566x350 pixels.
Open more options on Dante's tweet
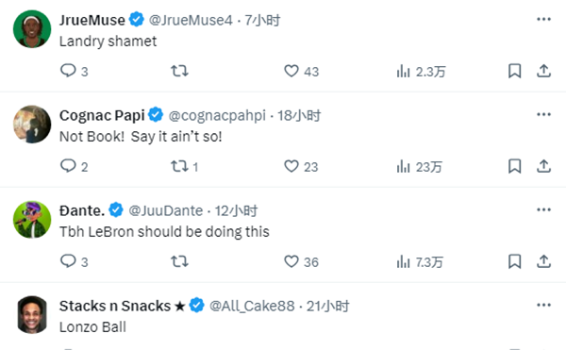[x=543, y=209]
